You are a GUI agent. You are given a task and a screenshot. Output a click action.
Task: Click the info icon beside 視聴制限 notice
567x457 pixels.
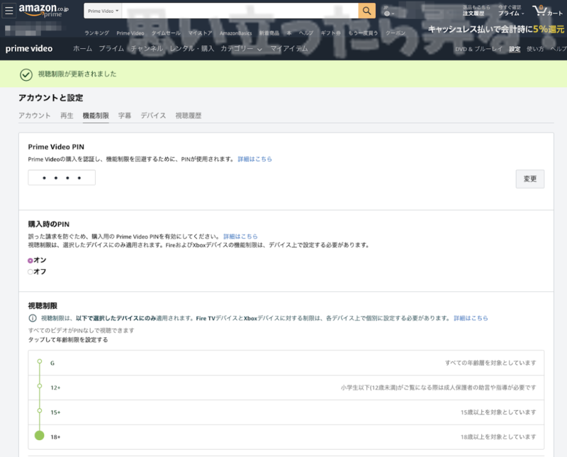point(33,318)
